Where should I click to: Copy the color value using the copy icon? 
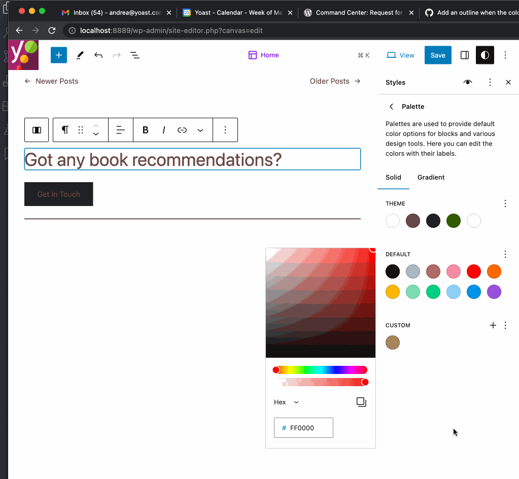pyautogui.click(x=361, y=402)
